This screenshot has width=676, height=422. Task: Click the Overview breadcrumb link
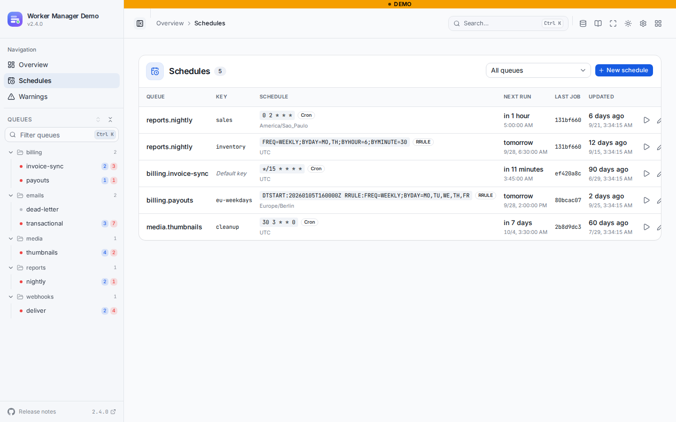[170, 23]
